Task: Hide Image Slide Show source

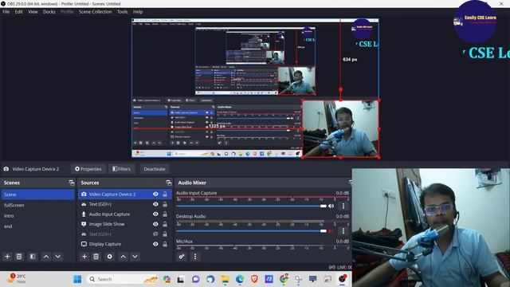Action: 155,224
